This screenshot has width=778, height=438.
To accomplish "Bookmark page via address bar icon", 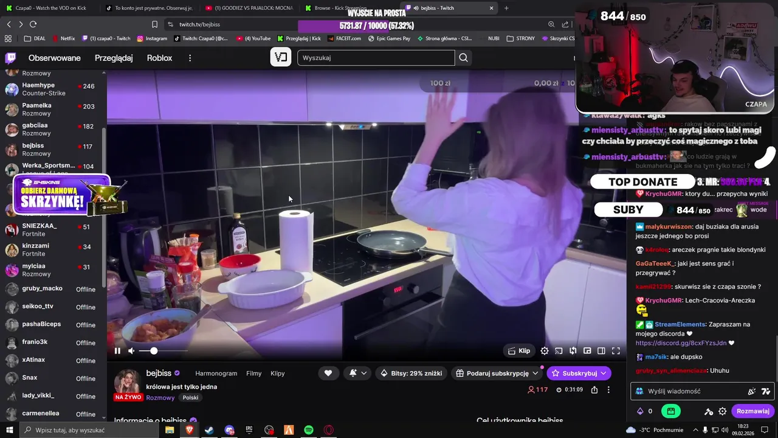I will [x=154, y=24].
